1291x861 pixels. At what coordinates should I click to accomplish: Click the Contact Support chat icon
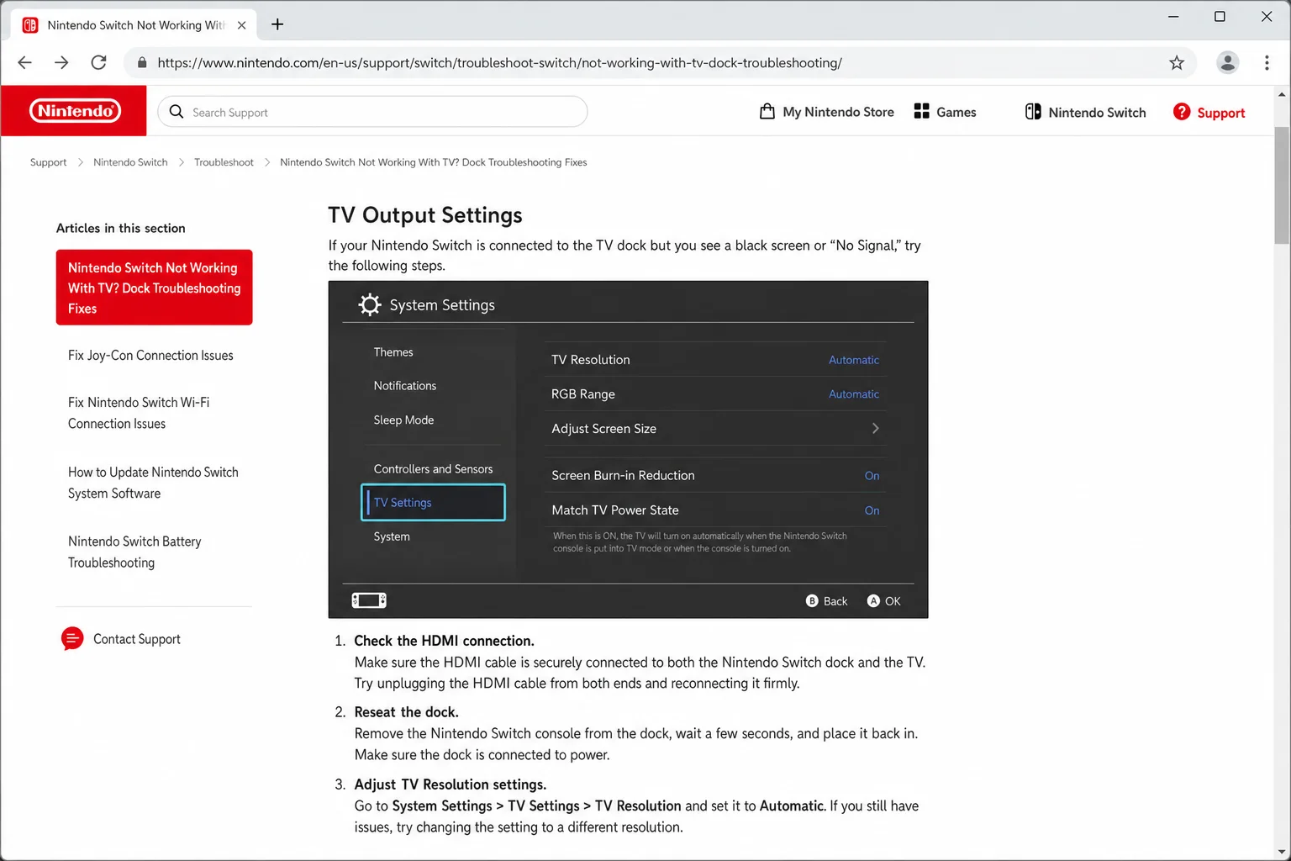point(72,639)
